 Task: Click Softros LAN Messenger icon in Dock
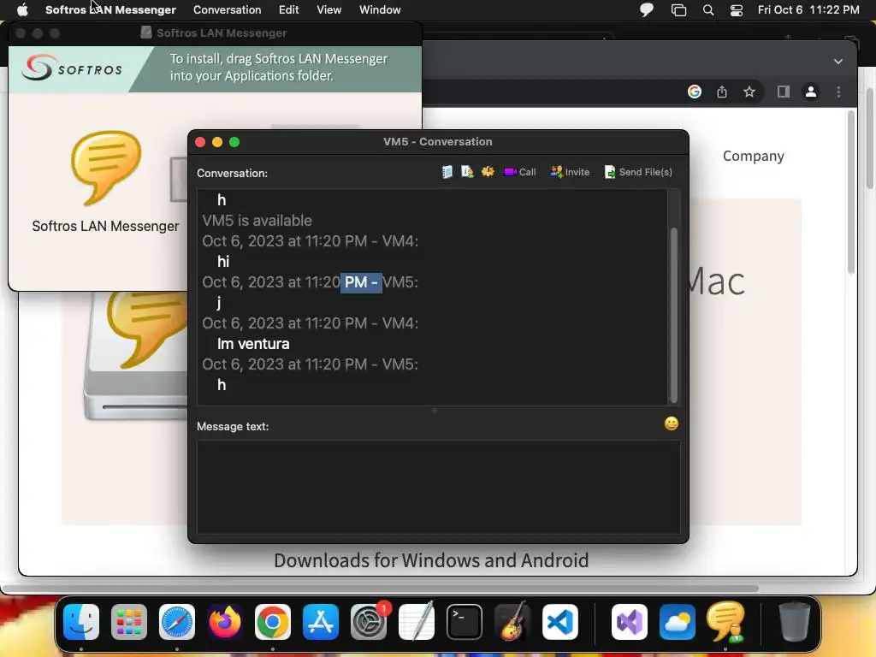[x=725, y=622]
